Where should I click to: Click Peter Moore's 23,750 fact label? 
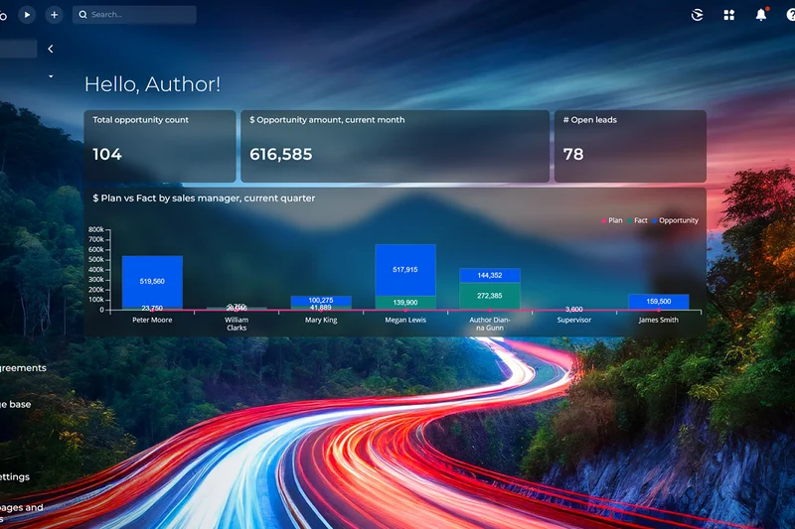click(x=152, y=308)
